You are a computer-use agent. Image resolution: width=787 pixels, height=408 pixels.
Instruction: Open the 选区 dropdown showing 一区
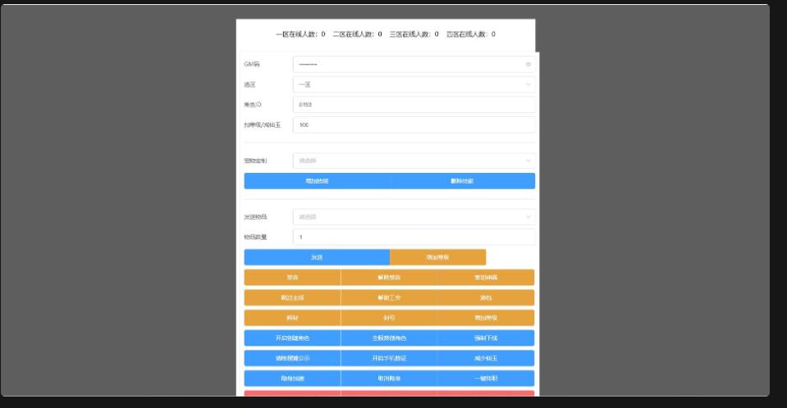tap(414, 84)
